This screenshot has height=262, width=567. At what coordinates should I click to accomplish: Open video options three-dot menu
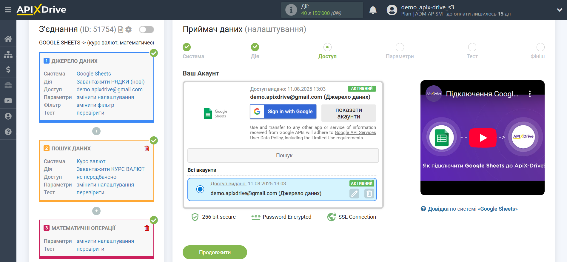(530, 94)
